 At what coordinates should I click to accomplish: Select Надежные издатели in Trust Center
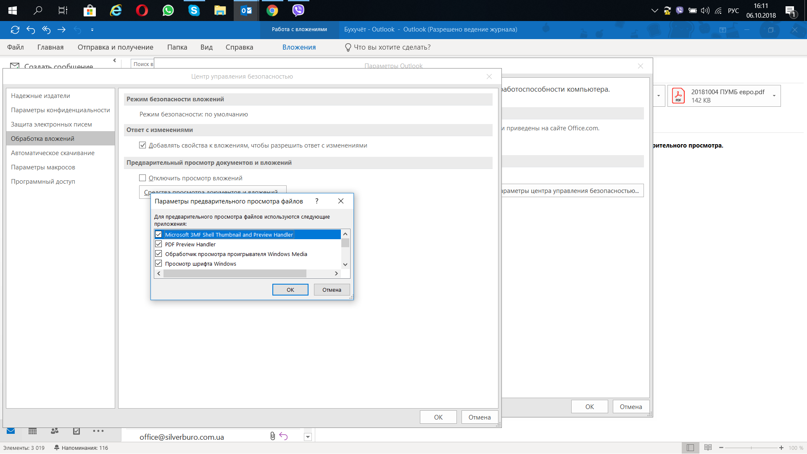(61, 96)
